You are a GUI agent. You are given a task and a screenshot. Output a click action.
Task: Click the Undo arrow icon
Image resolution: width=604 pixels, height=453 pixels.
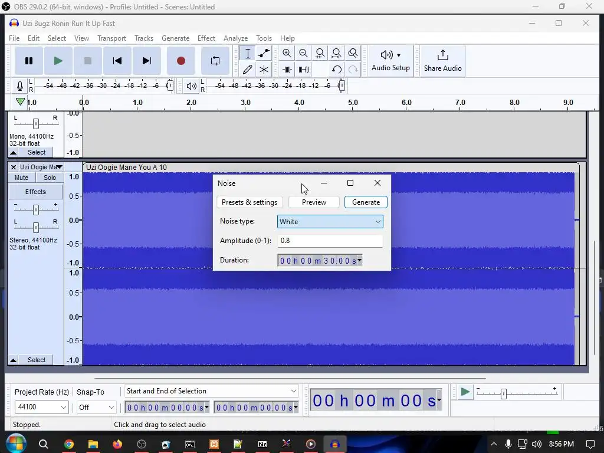pos(337,70)
